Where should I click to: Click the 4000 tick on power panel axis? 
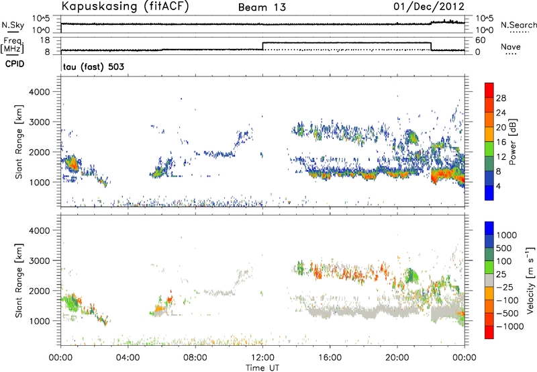coord(40,92)
